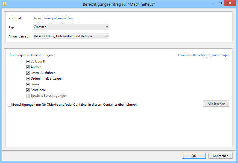
Task: Click the Prinzipal auswählen link
Action: pyautogui.click(x=58, y=18)
